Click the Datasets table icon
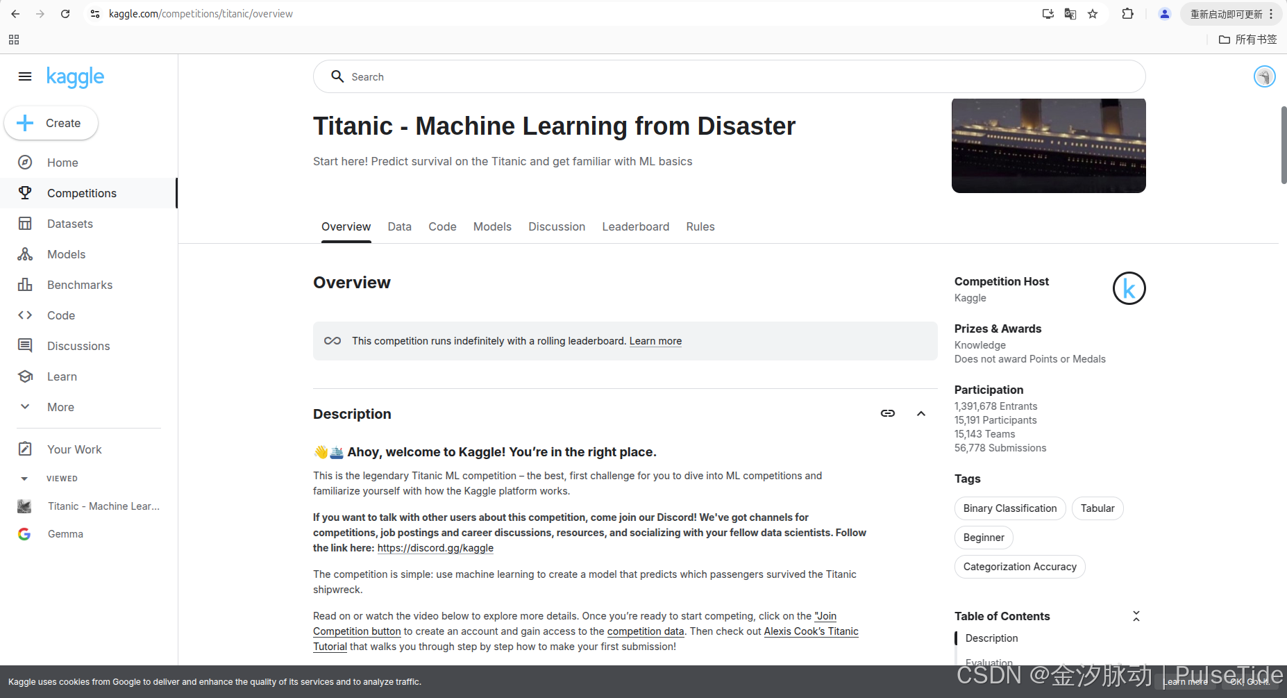This screenshot has height=698, width=1287. [25, 224]
